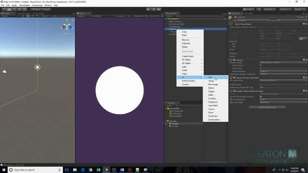Open the Layout toolbar dropdown
This screenshot has height=173, width=308.
[x=300, y=9]
